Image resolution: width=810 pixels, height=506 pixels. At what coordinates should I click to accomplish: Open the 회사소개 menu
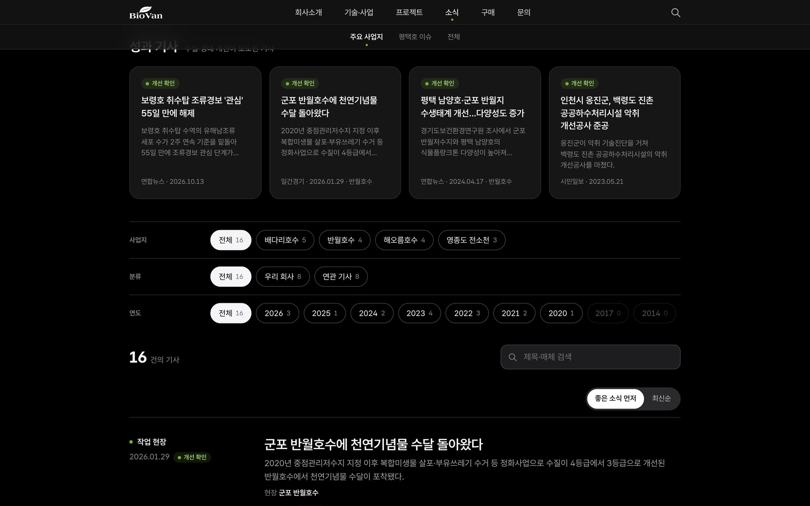(x=308, y=13)
